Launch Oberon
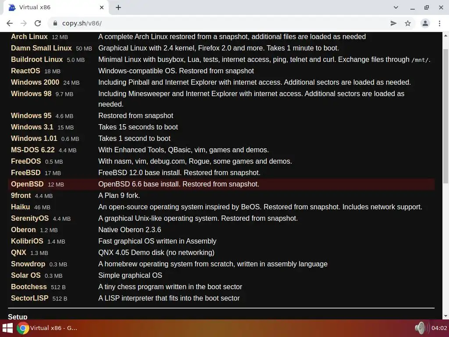 point(23,230)
